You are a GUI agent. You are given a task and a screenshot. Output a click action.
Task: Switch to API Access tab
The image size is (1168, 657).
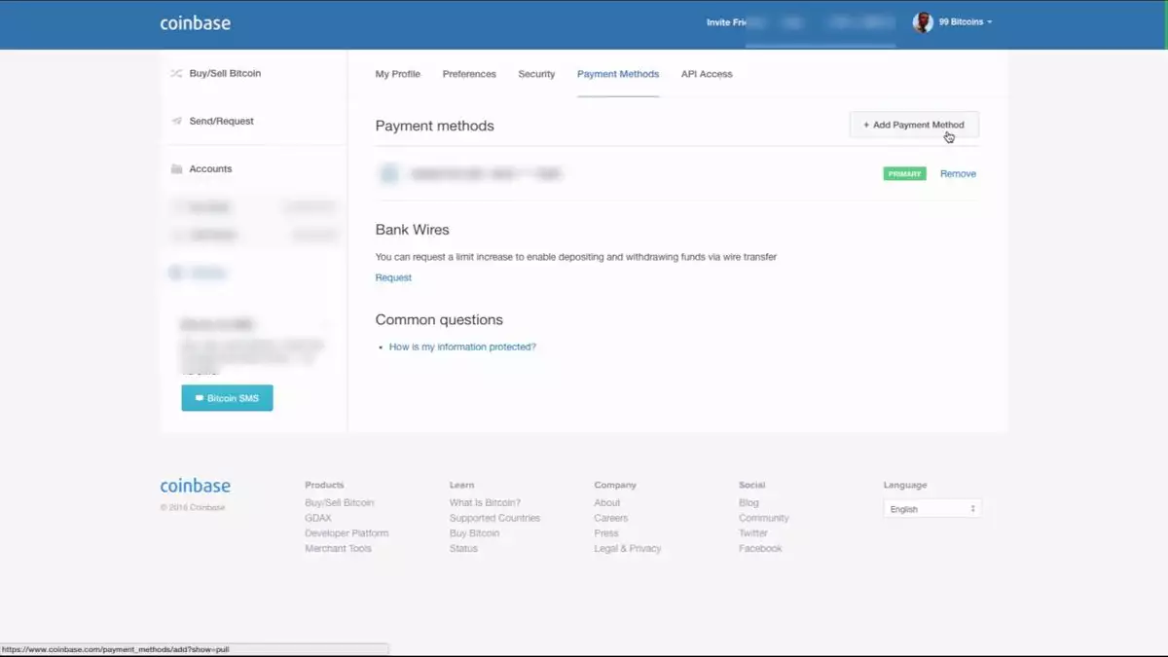(707, 74)
